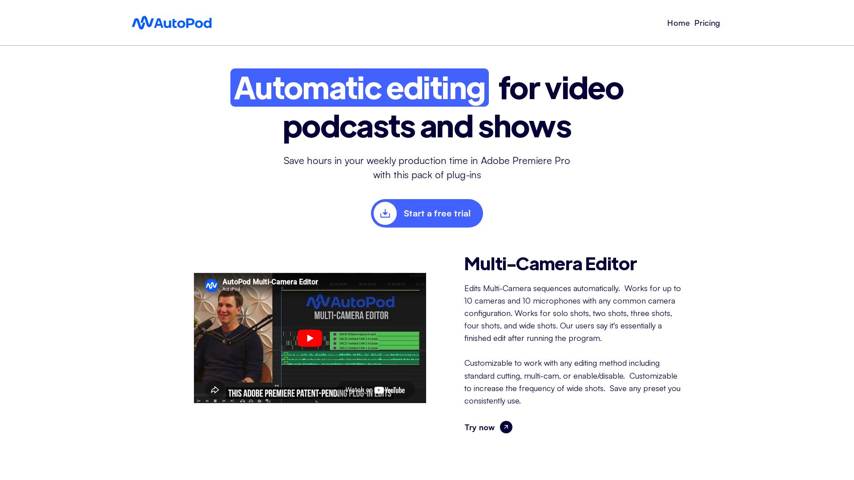The image size is (854, 480).
Task: Click Watch on YouTube text
Action: (x=359, y=390)
